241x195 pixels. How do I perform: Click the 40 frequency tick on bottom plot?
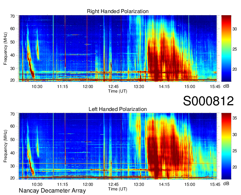click(x=12, y=153)
